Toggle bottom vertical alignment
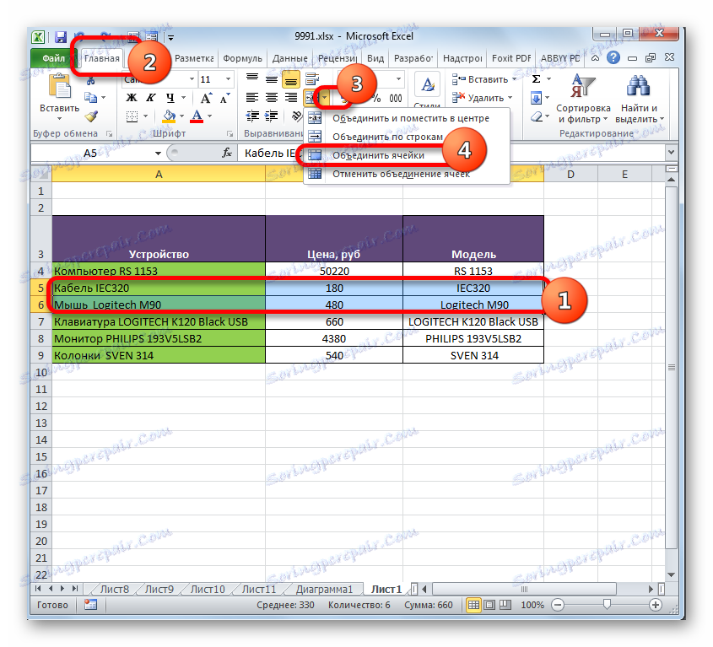This screenshot has width=713, height=647. pyautogui.click(x=290, y=78)
